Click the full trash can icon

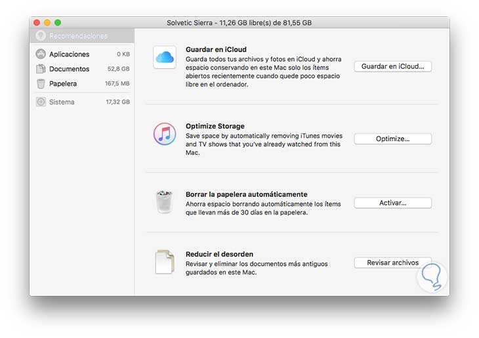pos(164,201)
